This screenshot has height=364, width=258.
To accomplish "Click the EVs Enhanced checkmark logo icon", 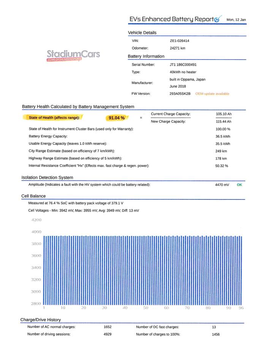I will (218, 19).
